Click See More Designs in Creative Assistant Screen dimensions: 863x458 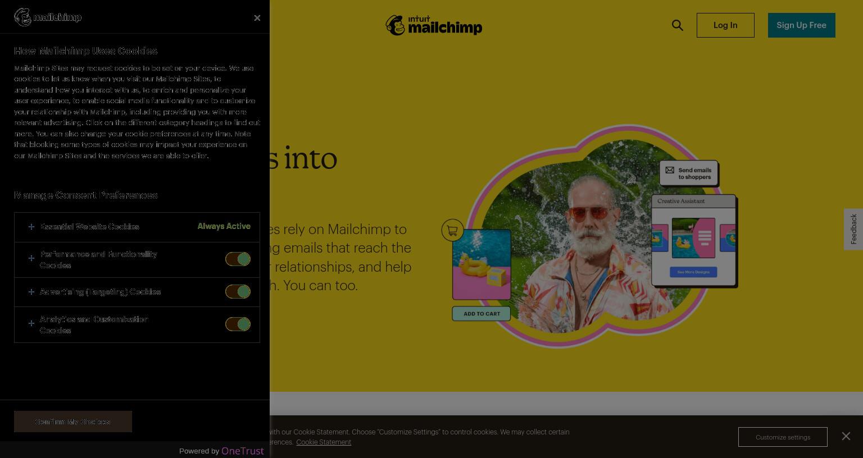coord(693,272)
